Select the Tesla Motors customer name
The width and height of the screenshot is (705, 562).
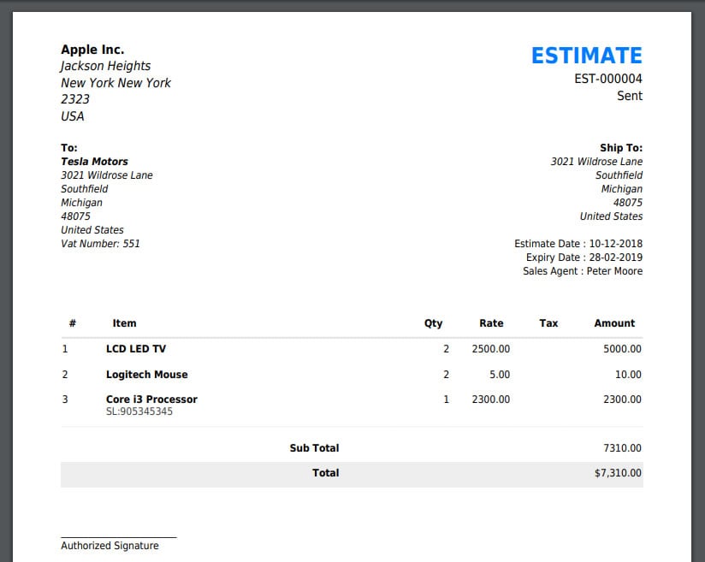coord(94,162)
